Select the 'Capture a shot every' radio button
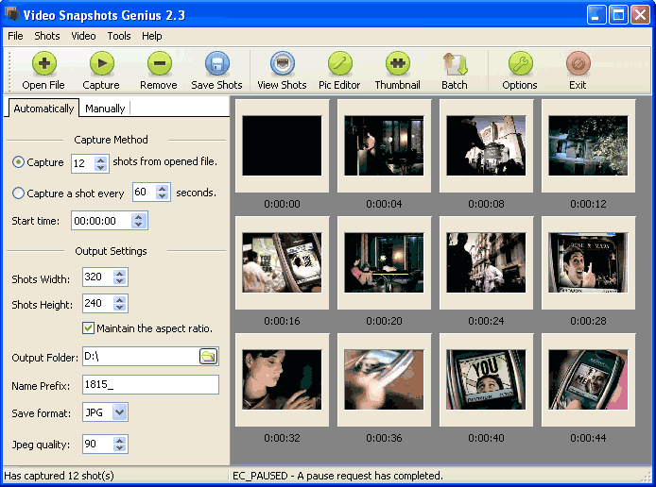Screen dimensions: 656x487 [x=19, y=193]
